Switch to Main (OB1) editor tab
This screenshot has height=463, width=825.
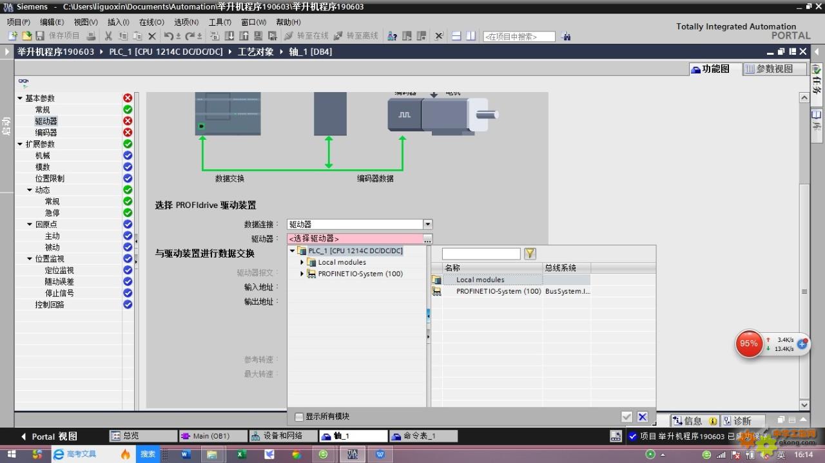click(213, 436)
